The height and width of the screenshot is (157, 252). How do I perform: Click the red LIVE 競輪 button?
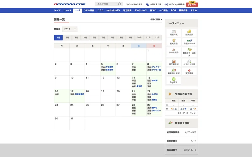point(192,4)
